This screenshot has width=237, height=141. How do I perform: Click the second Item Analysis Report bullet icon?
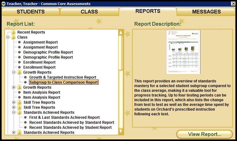coord(19,97)
